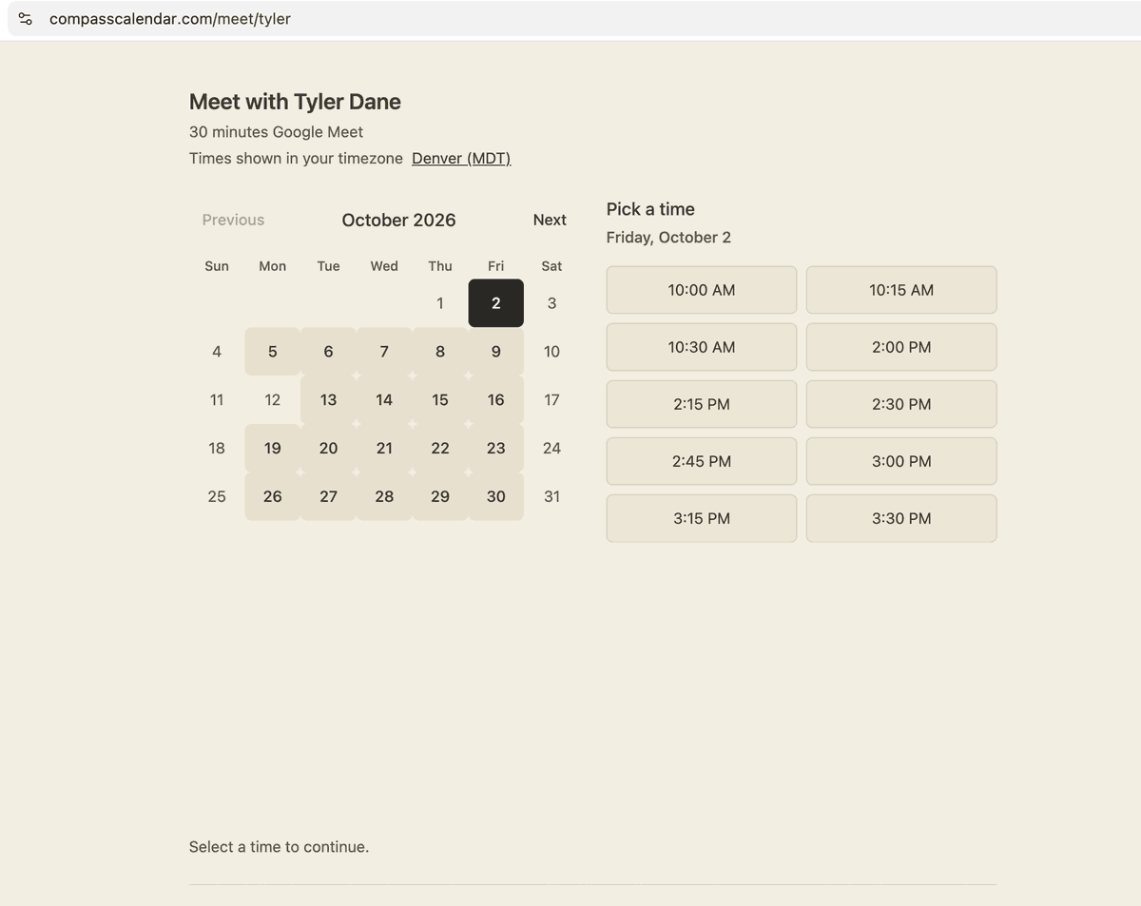Click the Pick a time heading
The height and width of the screenshot is (906, 1141).
[650, 209]
